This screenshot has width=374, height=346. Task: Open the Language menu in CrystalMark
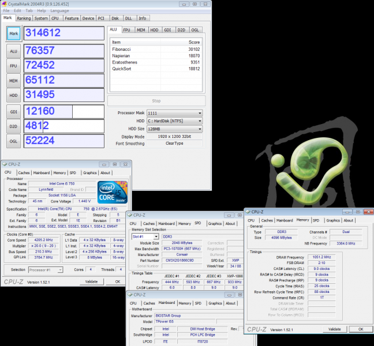pyautogui.click(x=59, y=10)
